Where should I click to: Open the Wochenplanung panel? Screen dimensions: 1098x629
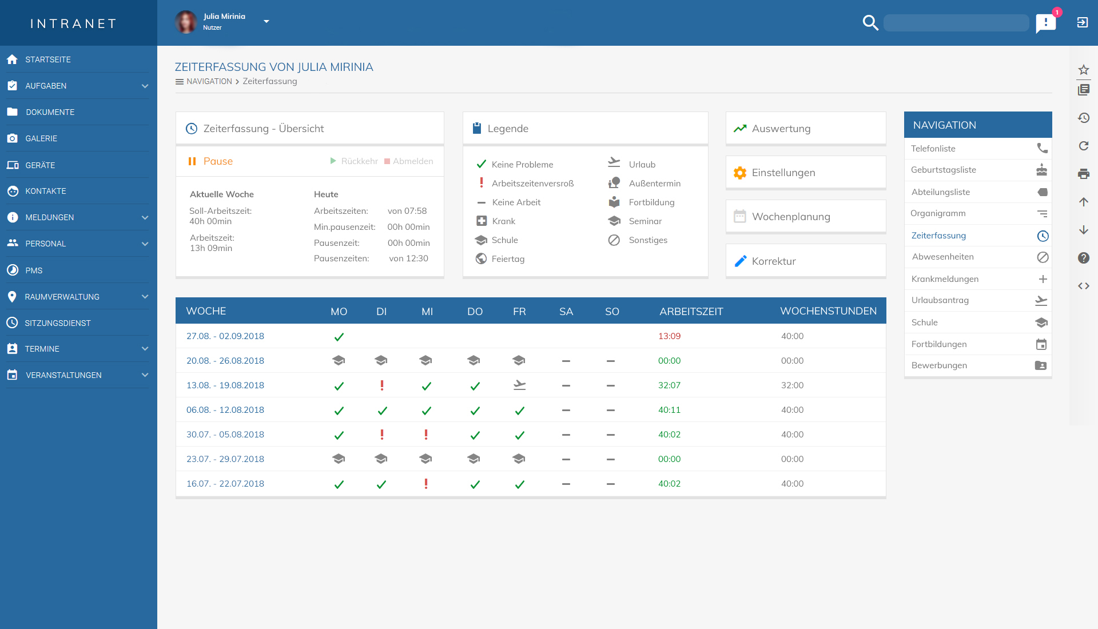pos(806,217)
